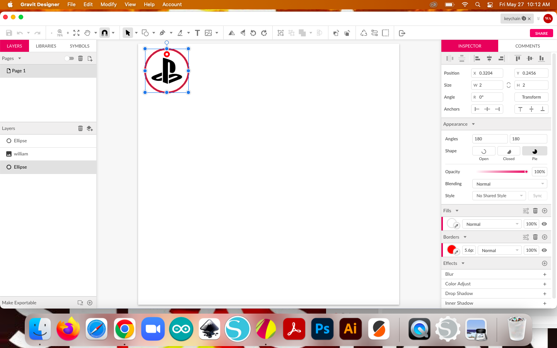The width and height of the screenshot is (557, 348).
Task: Select the Text tool
Action: click(197, 33)
